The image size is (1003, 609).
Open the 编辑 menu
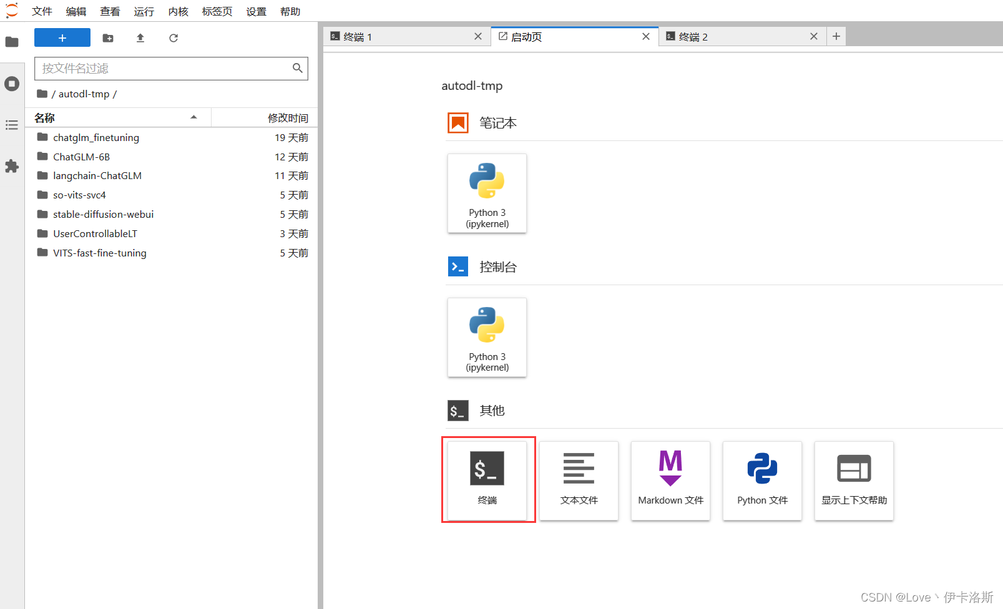pyautogui.click(x=76, y=11)
